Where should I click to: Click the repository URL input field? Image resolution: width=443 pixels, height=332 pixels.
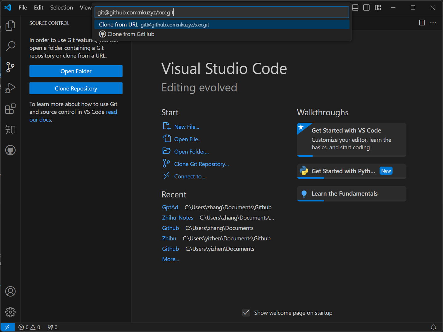[x=221, y=12]
